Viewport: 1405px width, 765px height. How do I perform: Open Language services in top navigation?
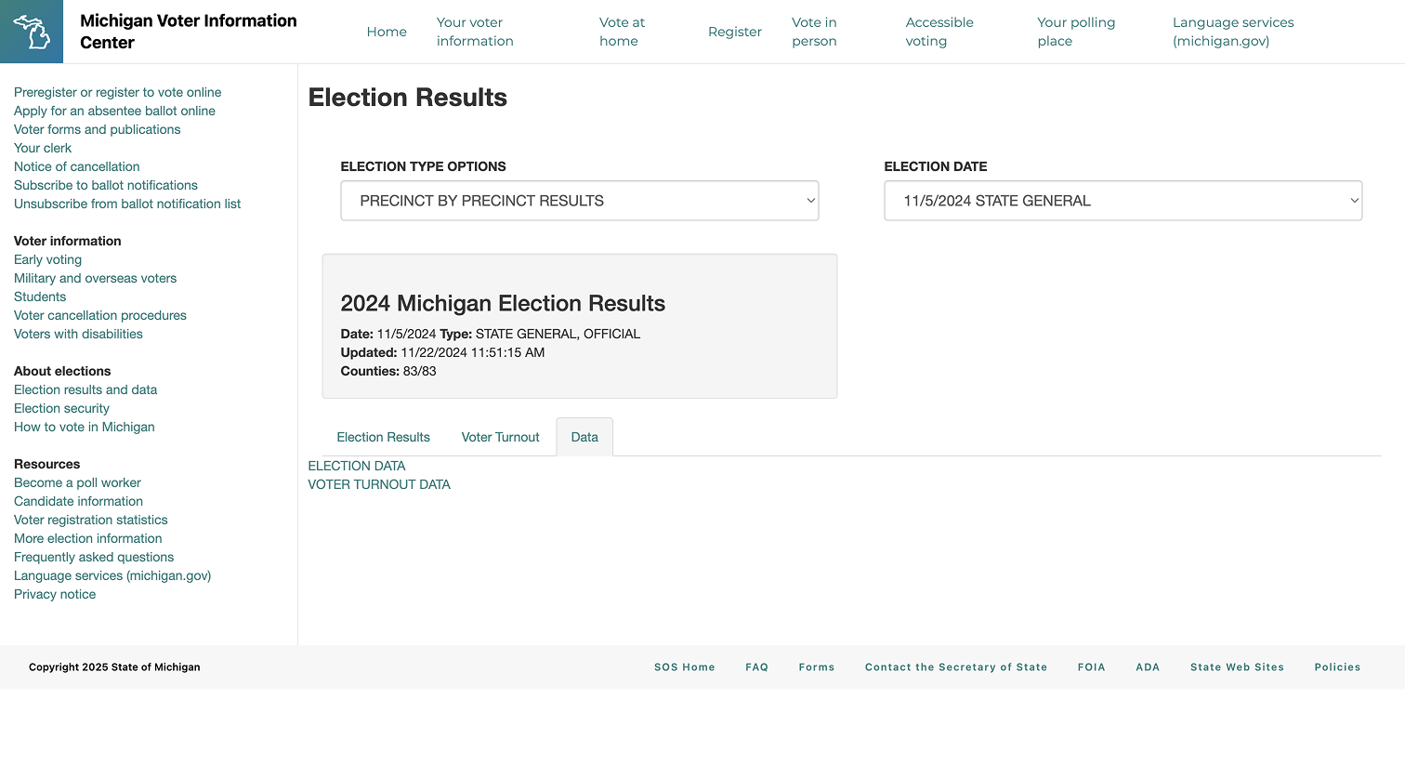tap(1233, 32)
